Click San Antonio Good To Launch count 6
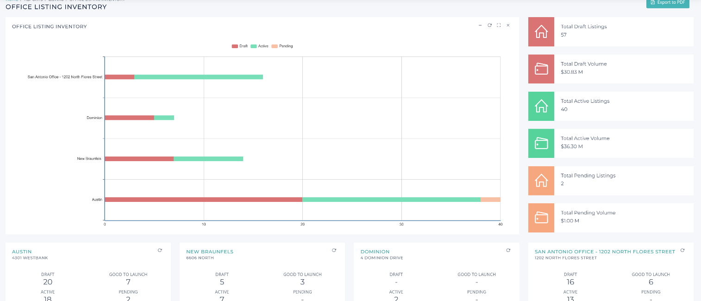The width and height of the screenshot is (701, 301). tap(651, 282)
